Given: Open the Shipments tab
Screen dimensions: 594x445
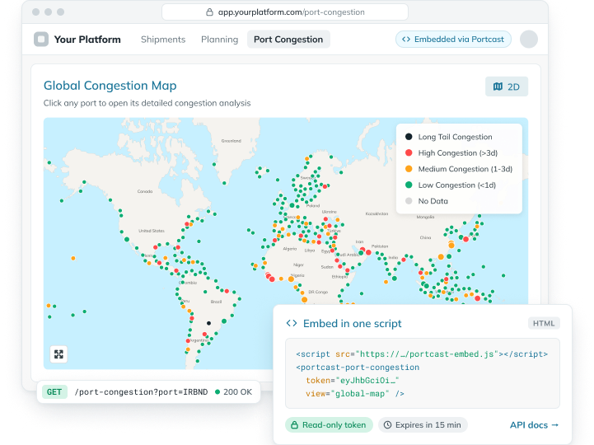Looking at the screenshot, I should (x=163, y=40).
